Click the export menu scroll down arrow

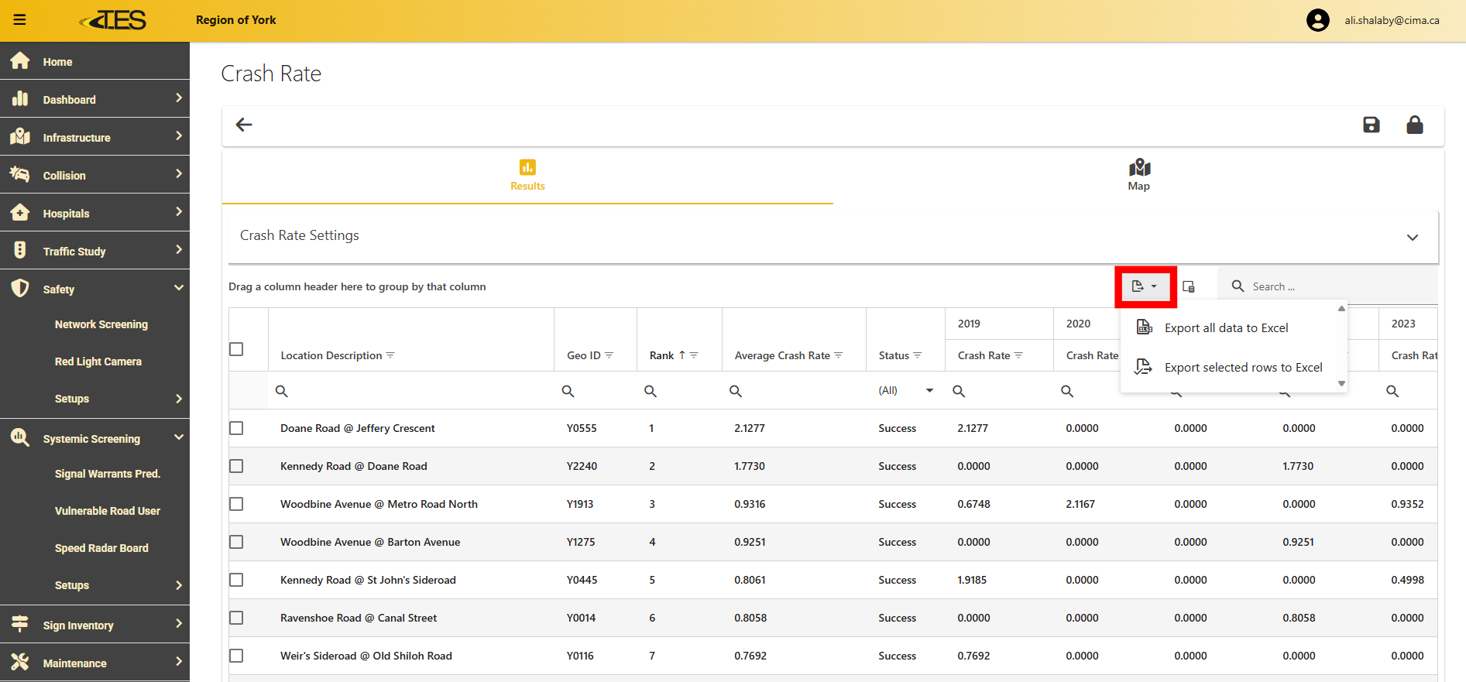point(1341,383)
